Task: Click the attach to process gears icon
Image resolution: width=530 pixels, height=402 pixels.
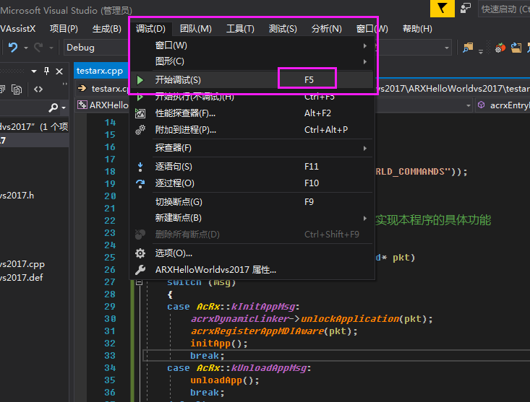Action: (140, 130)
